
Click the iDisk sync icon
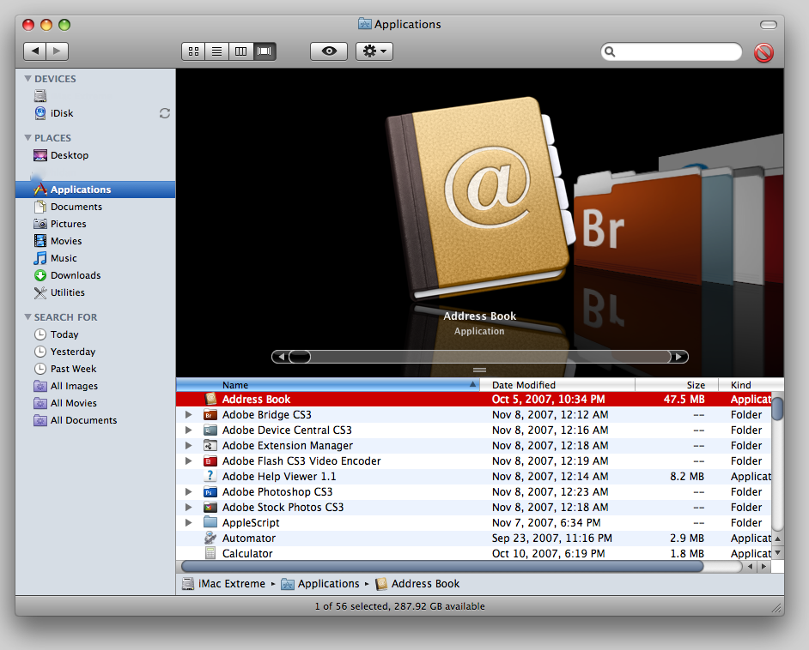[x=165, y=113]
